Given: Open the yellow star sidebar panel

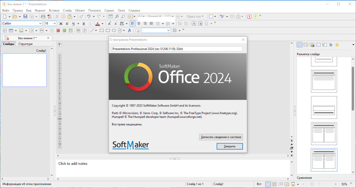Looking at the screenshot, I should (337, 45).
